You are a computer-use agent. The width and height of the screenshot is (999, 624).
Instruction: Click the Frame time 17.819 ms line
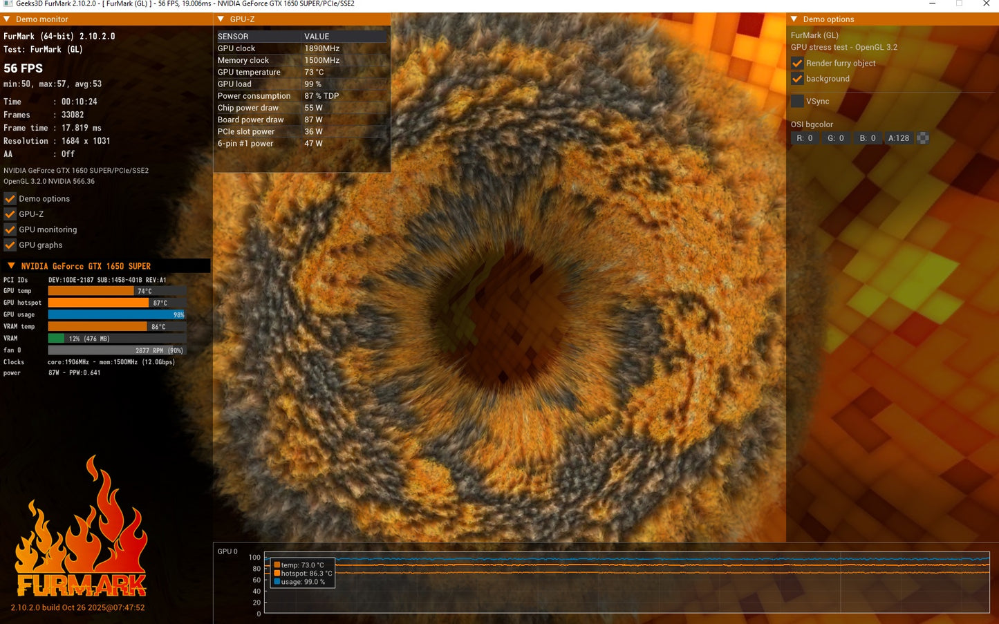click(x=53, y=128)
